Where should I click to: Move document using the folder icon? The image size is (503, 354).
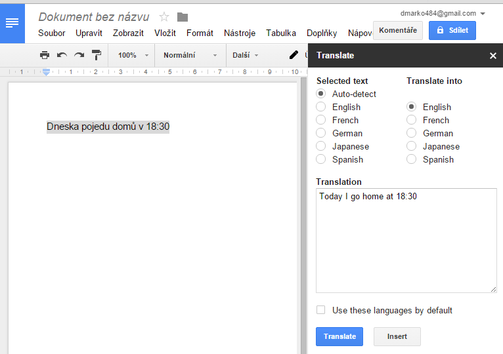(x=182, y=17)
